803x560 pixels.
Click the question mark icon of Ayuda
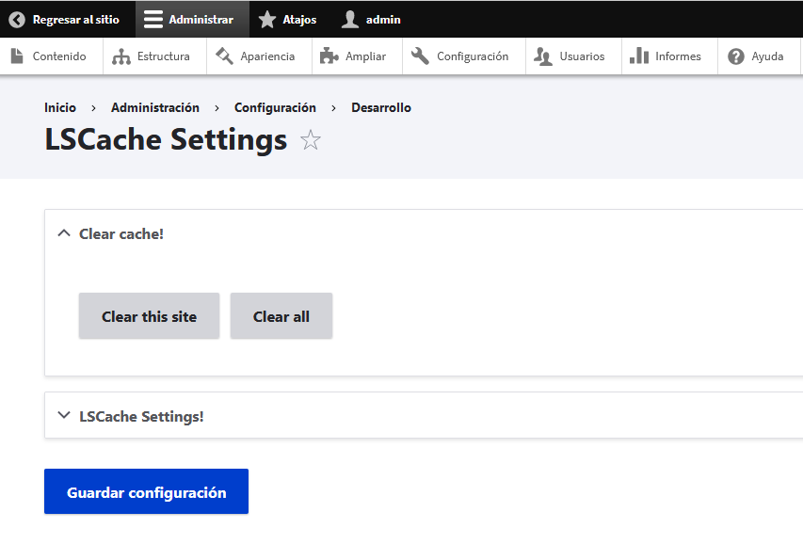tap(736, 56)
